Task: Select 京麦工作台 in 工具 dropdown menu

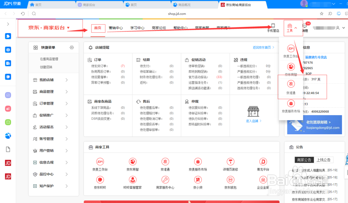Action: pyautogui.click(x=291, y=51)
